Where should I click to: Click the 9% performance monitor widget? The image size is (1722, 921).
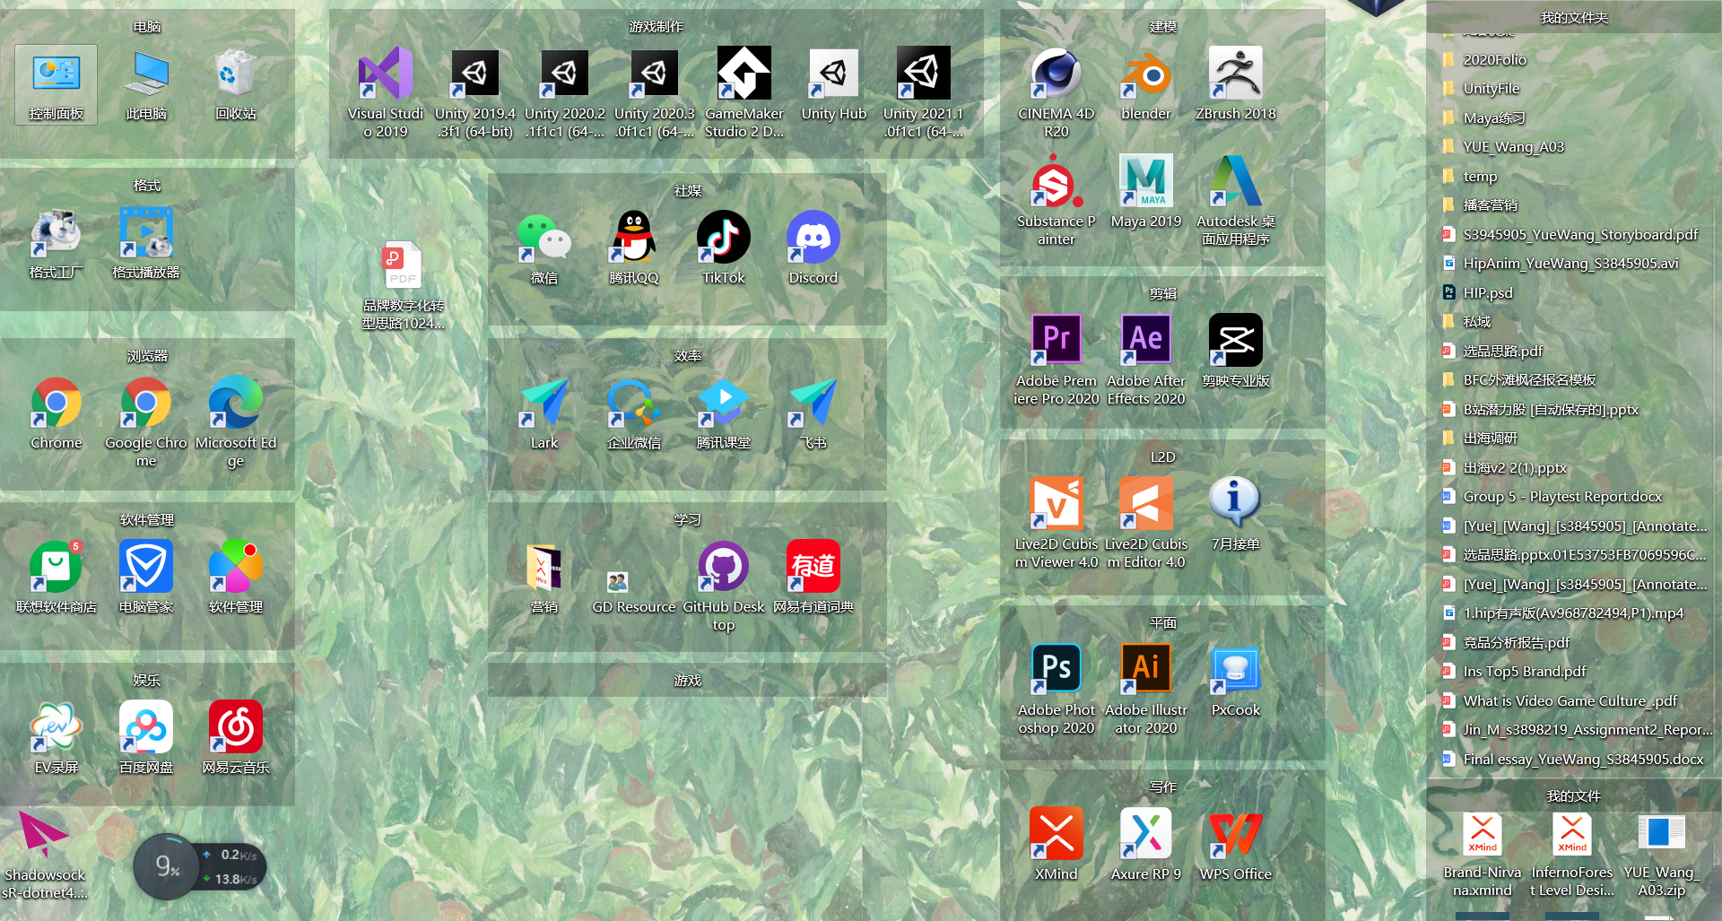[167, 866]
